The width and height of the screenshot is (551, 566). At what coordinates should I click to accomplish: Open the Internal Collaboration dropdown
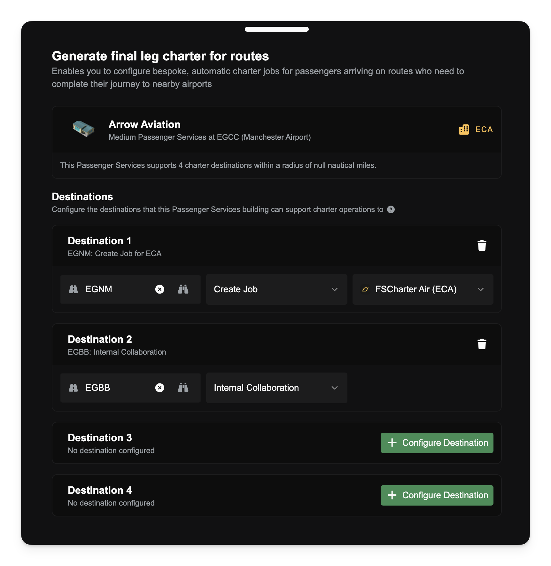click(276, 388)
